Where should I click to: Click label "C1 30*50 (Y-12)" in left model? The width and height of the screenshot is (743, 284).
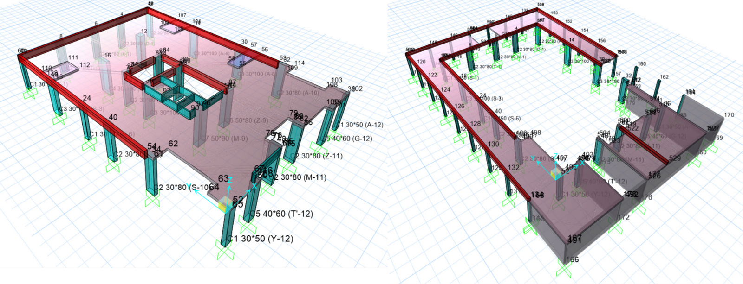[x=260, y=239]
